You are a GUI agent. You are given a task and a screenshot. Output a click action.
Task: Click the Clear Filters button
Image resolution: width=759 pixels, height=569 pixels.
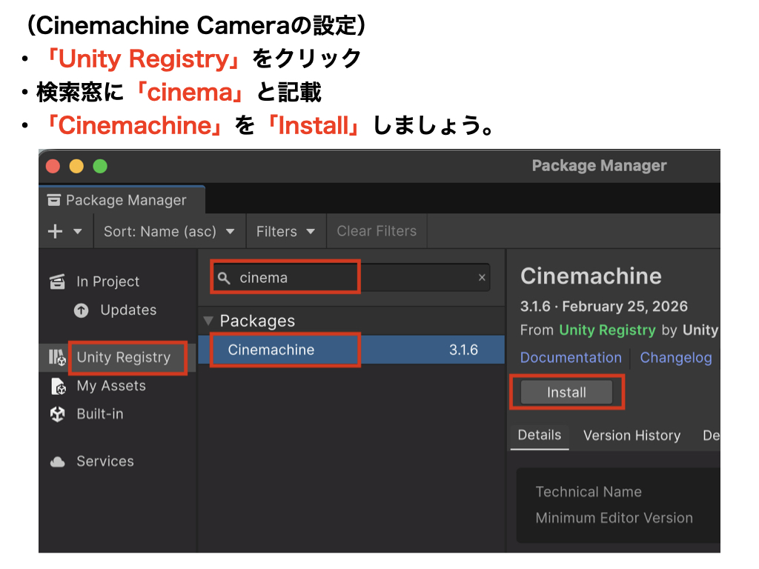click(377, 231)
